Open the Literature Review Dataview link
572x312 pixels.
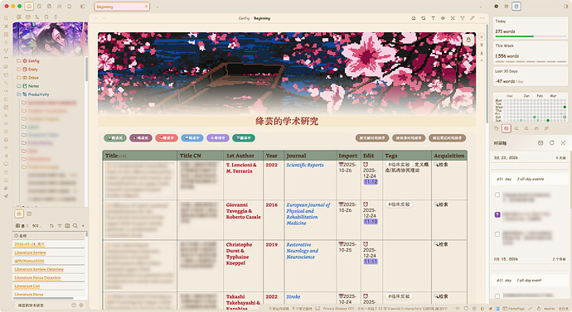tap(39, 269)
